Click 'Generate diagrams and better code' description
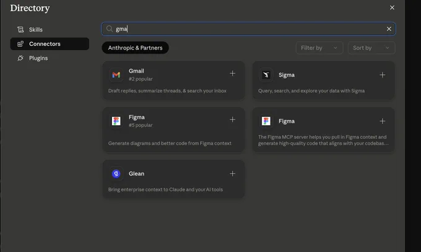 pos(170,143)
